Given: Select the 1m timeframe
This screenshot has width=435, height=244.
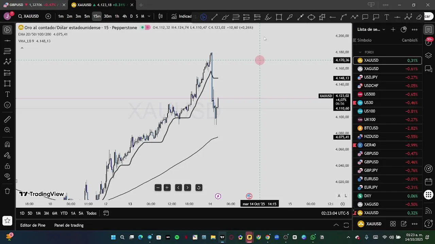Looking at the screenshot, I should (x=61, y=16).
